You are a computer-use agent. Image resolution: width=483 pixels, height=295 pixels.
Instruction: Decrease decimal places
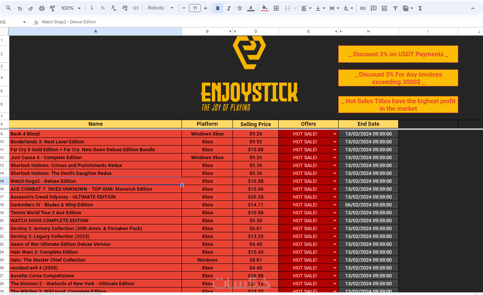[114, 8]
